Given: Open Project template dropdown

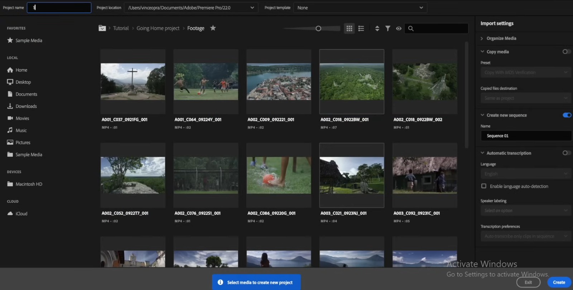Looking at the screenshot, I should click(x=360, y=8).
